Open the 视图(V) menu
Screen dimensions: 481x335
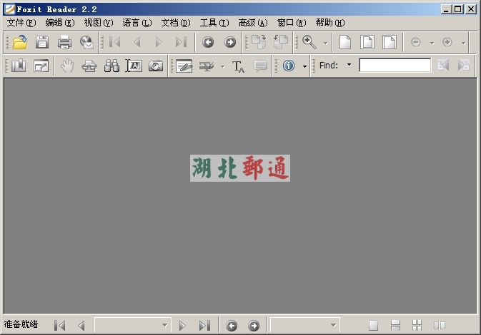[99, 23]
